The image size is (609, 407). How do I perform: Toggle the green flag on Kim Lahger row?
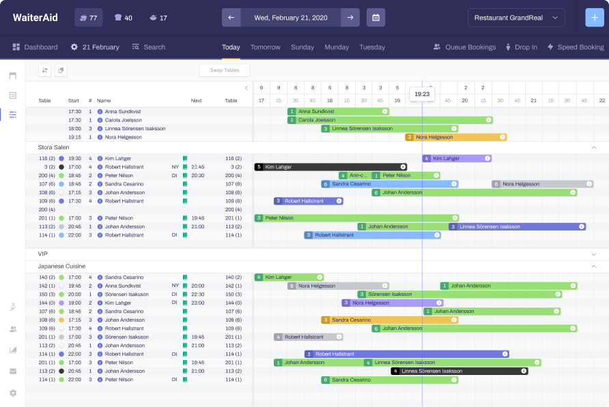[x=184, y=158]
